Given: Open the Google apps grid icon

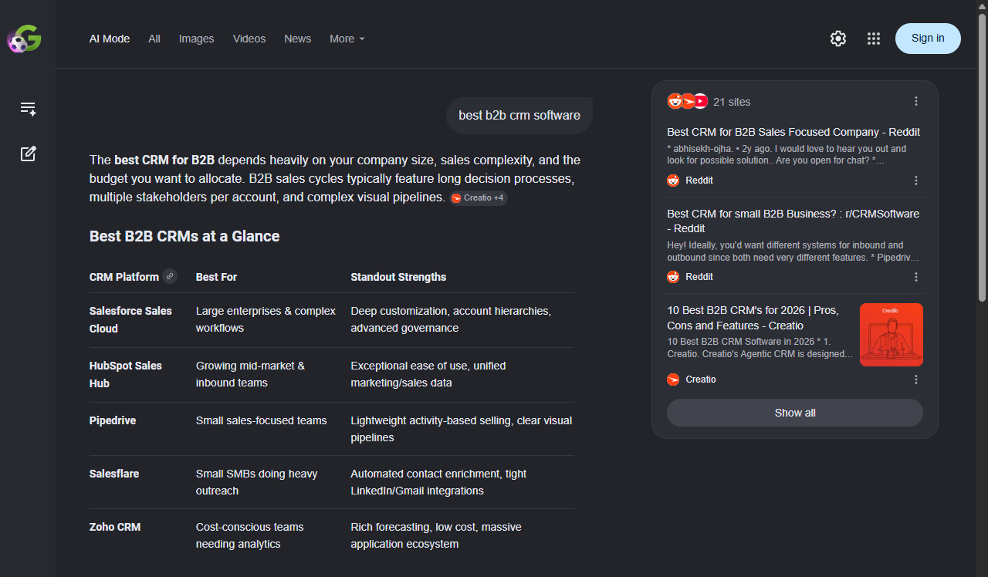Looking at the screenshot, I should click(874, 39).
